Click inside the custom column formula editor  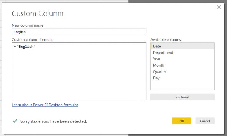point(79,71)
